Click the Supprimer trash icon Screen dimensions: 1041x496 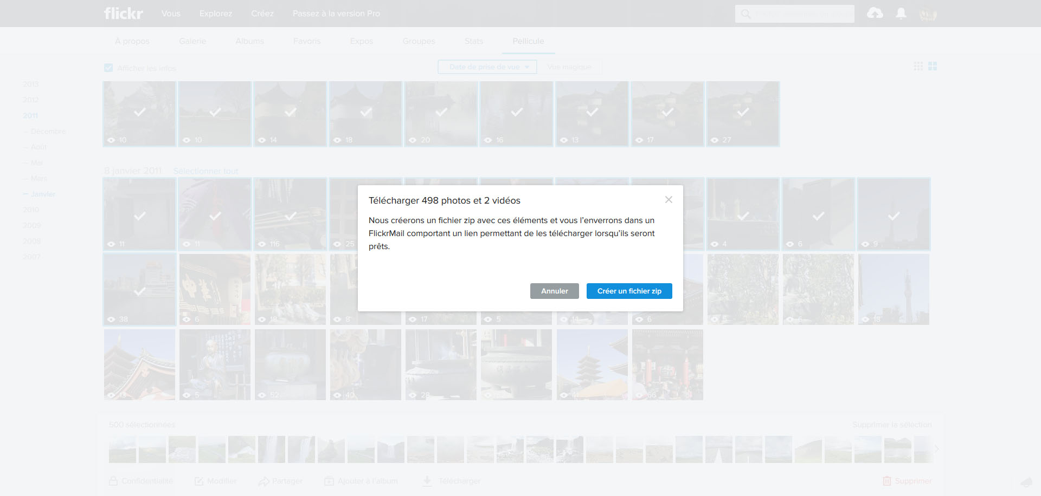[x=887, y=481]
